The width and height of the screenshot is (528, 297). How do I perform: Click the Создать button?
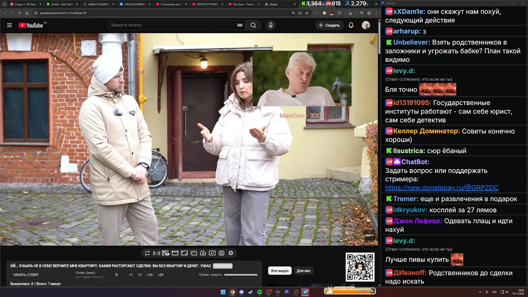tap(329, 25)
